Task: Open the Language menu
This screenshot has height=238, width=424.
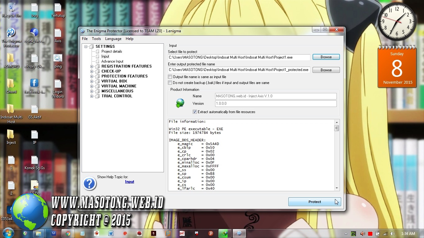Action: click(113, 39)
